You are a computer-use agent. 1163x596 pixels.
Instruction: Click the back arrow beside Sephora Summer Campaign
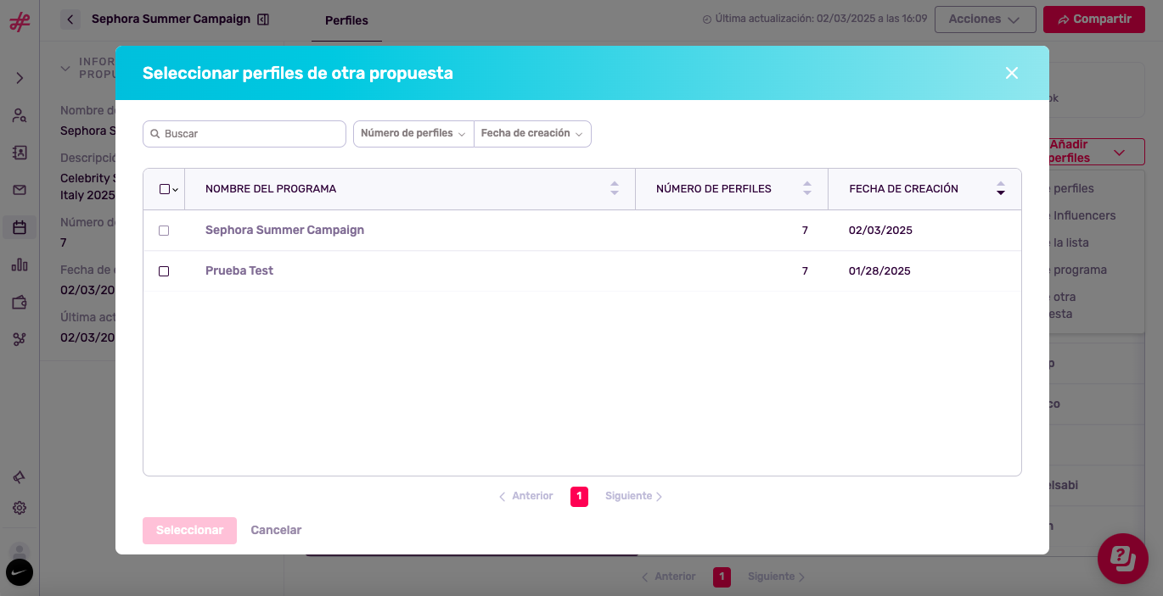pyautogui.click(x=70, y=19)
